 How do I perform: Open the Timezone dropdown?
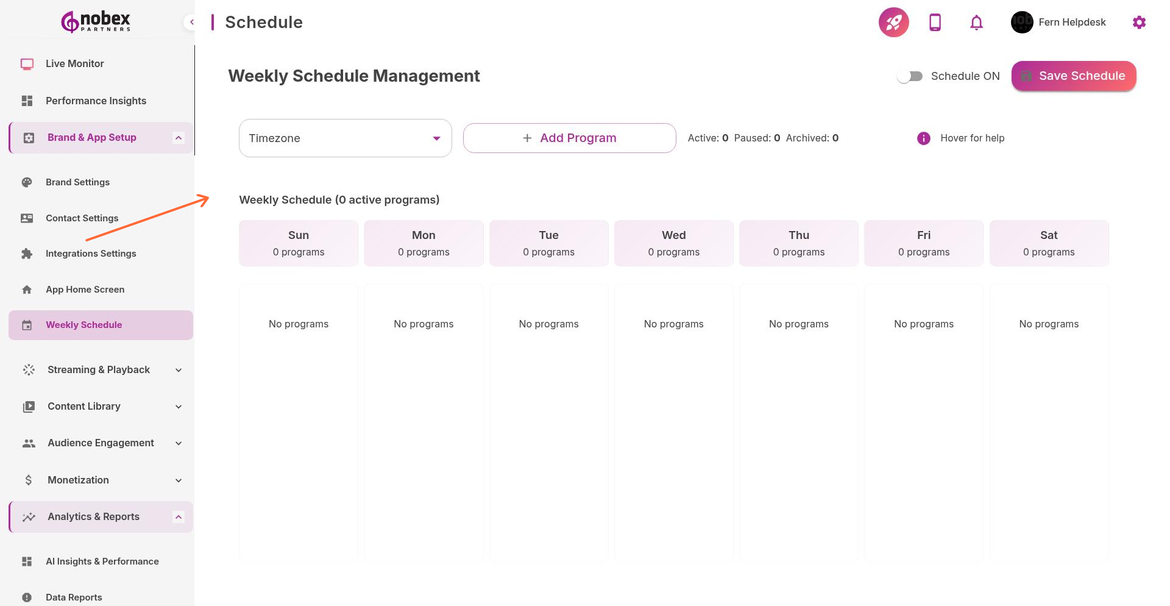345,138
